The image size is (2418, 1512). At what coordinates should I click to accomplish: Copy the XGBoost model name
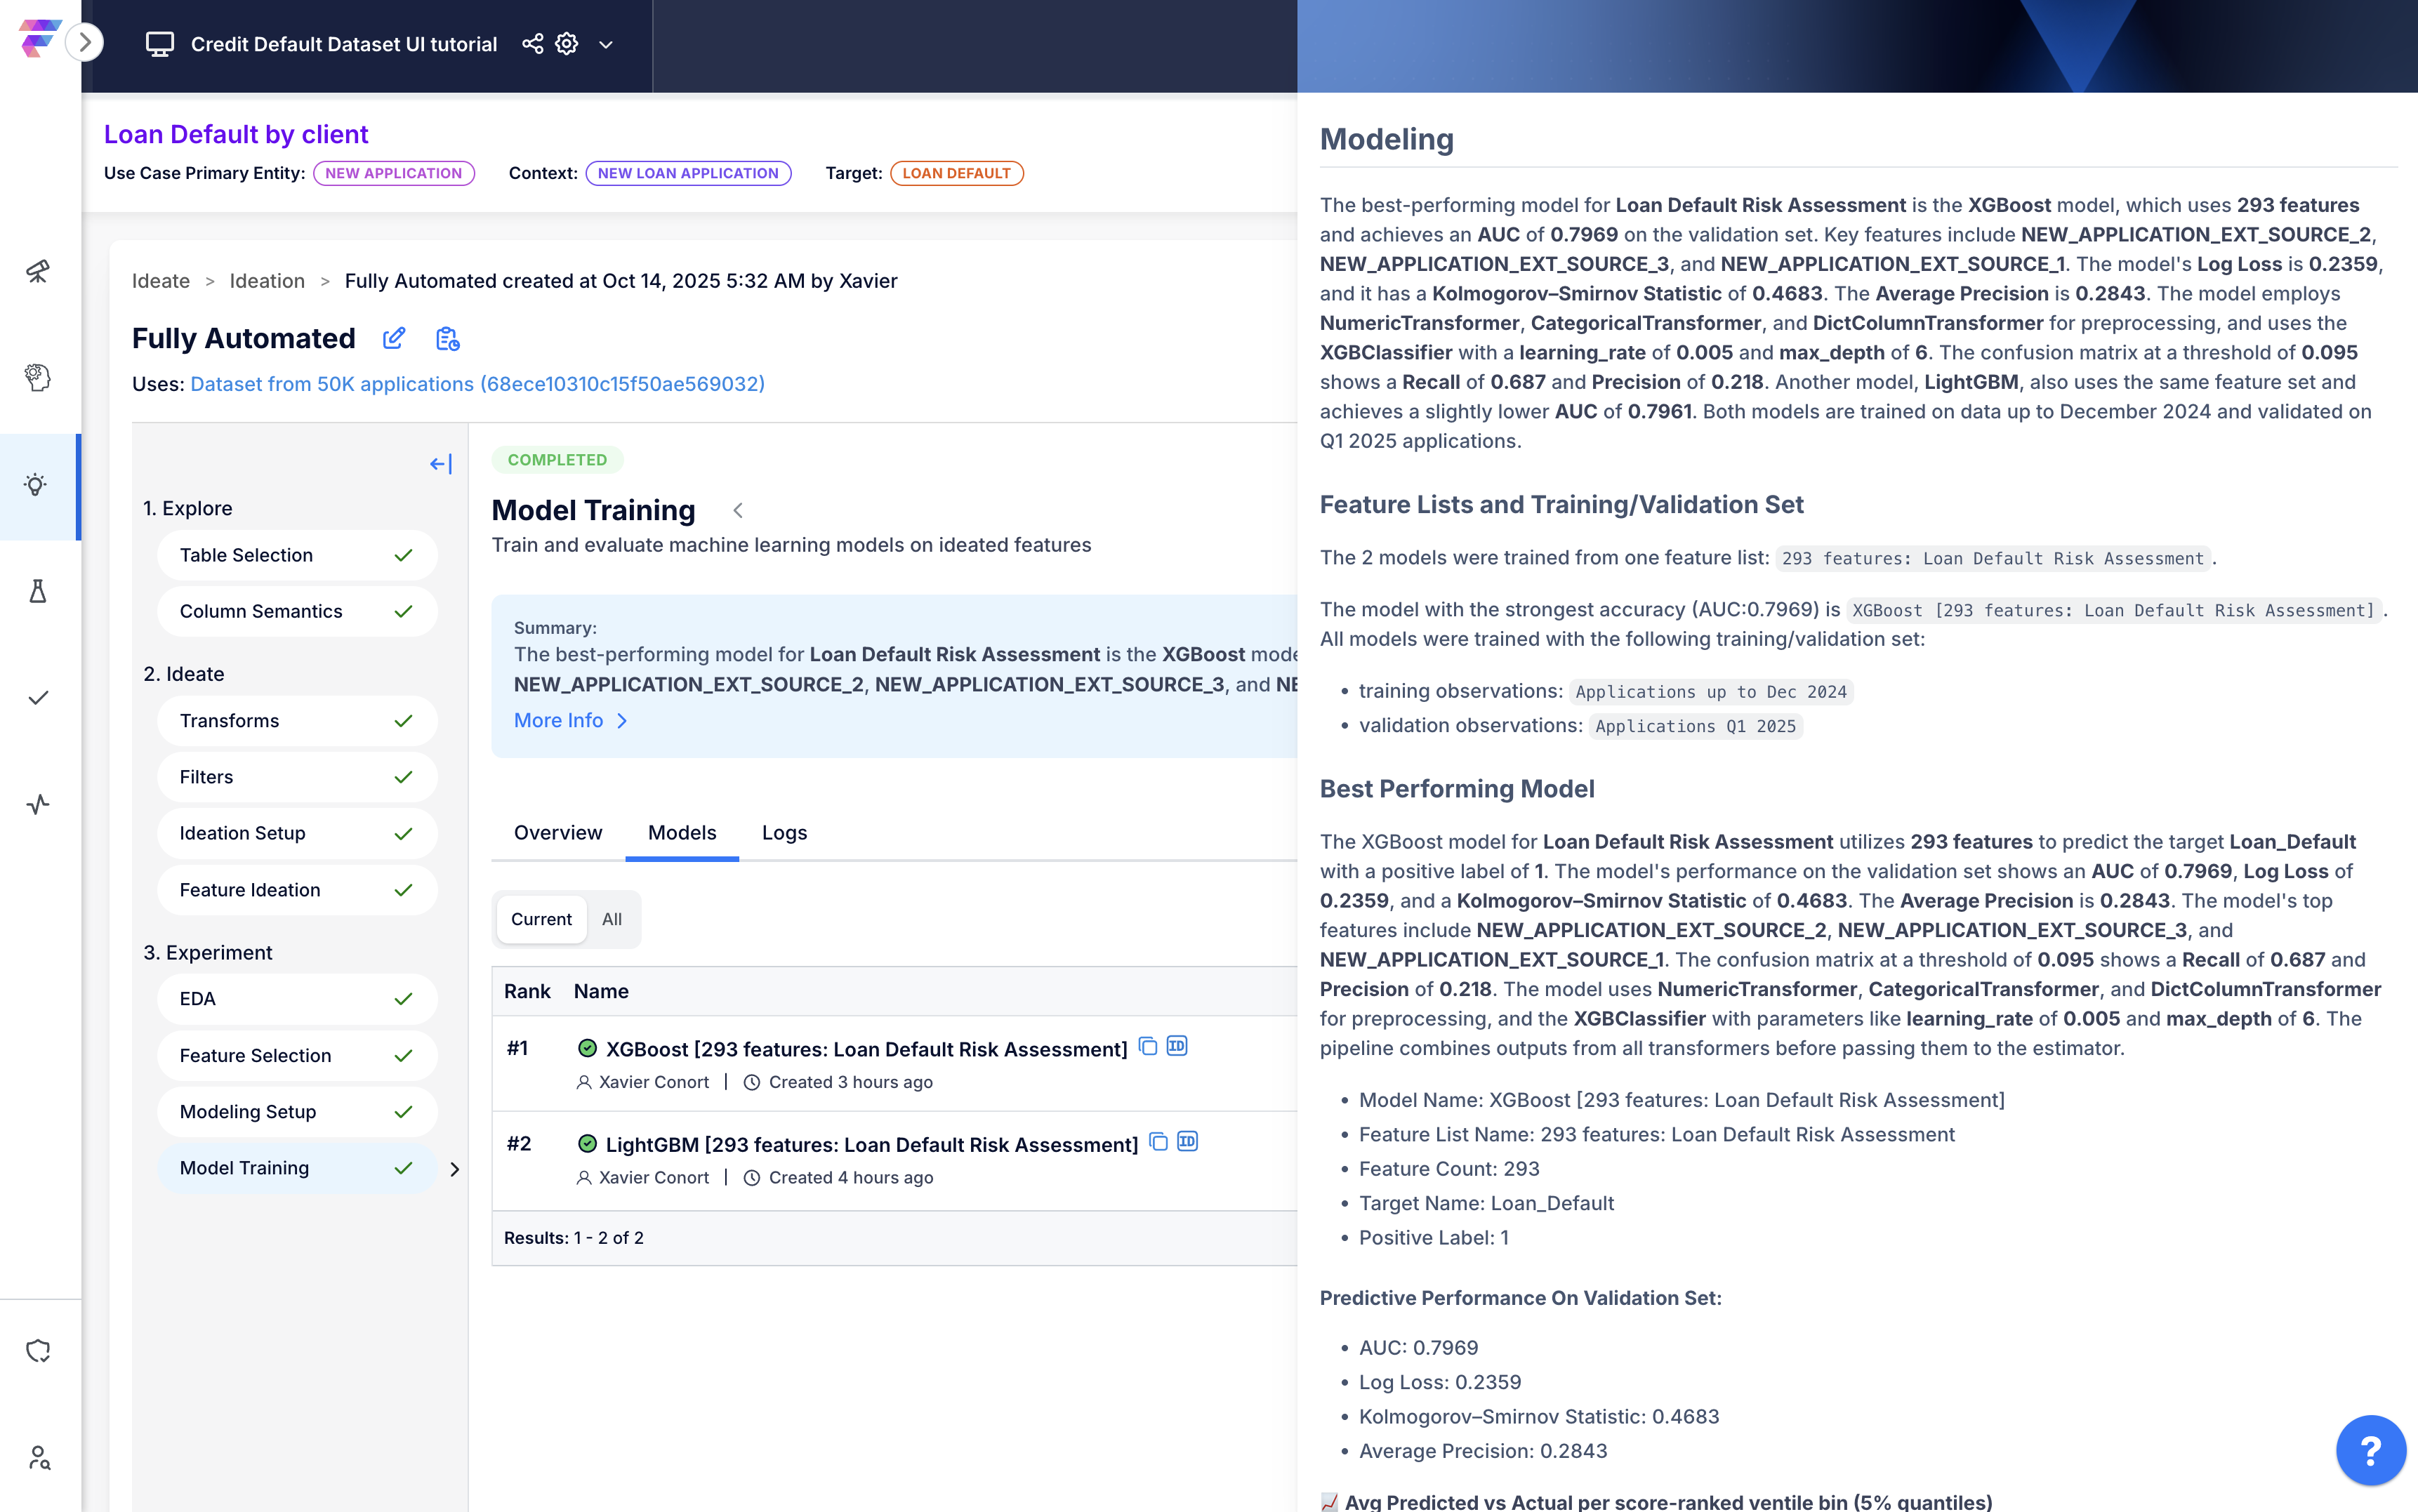(1148, 1046)
